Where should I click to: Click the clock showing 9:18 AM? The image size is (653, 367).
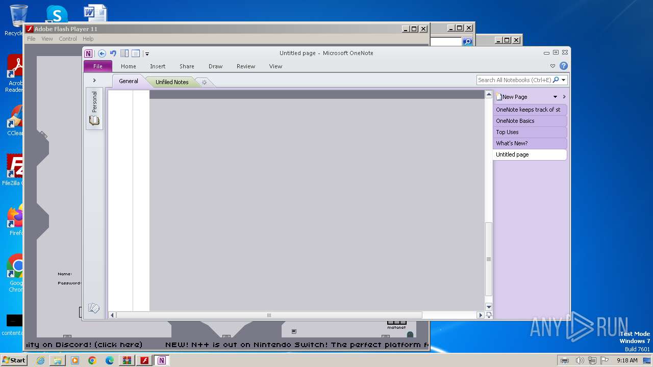coord(627,360)
